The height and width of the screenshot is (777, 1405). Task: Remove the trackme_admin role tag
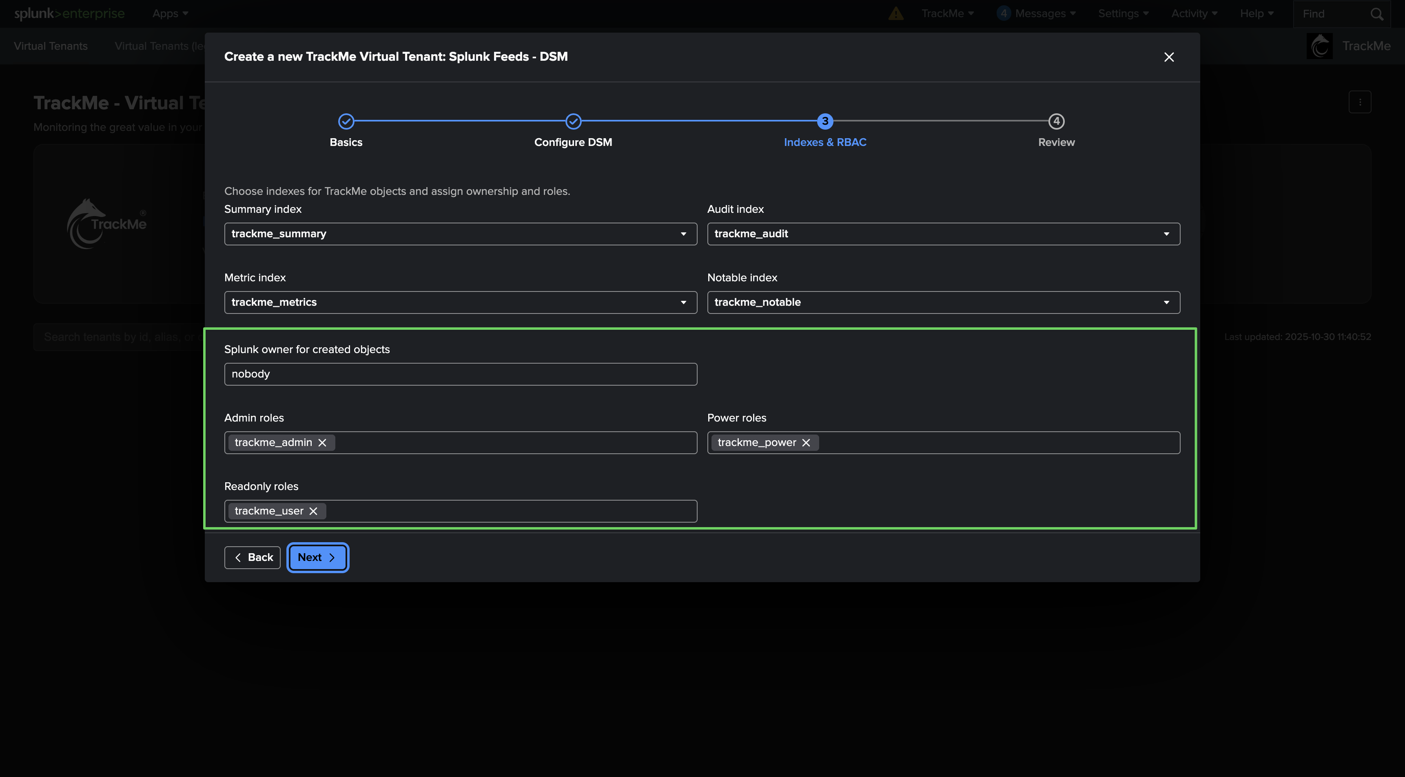pos(322,442)
